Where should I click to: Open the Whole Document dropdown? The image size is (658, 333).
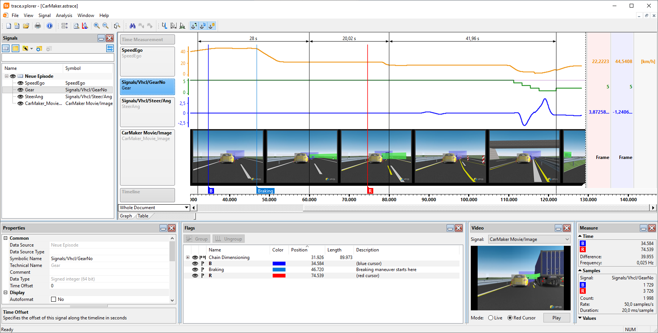tap(186, 208)
